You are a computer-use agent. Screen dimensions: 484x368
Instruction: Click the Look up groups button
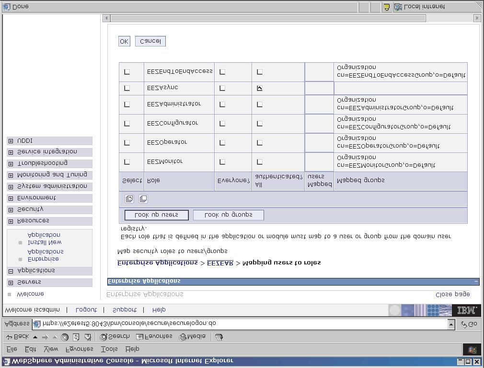coord(229,215)
